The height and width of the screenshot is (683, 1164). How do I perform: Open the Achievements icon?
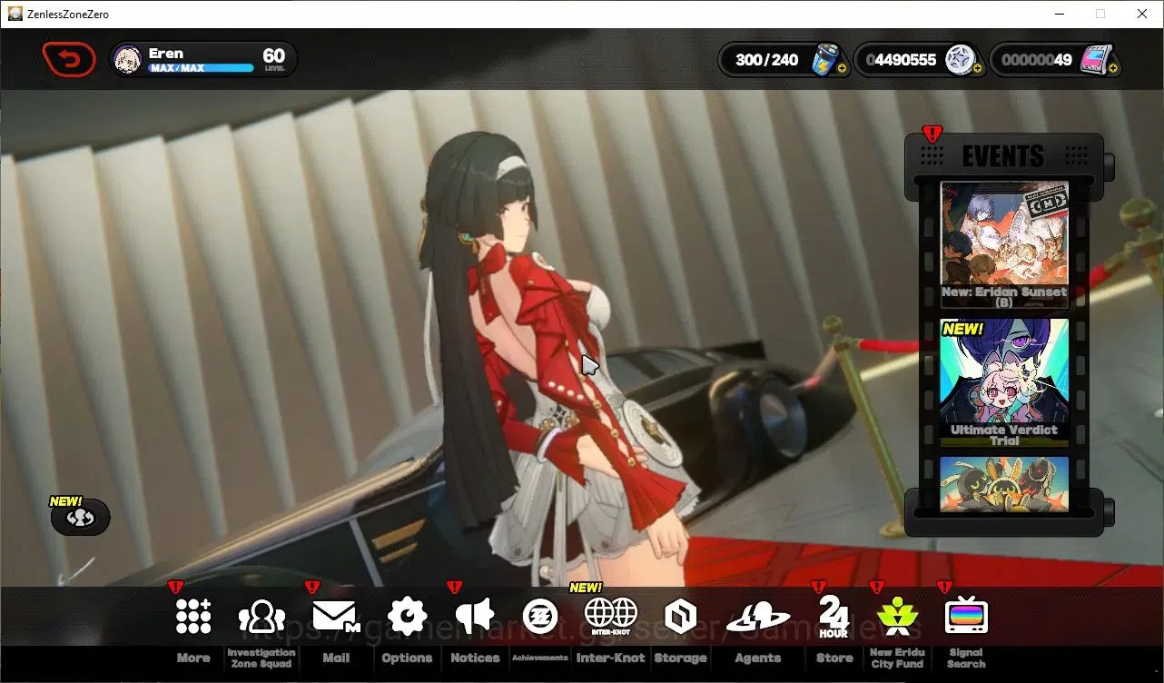[x=540, y=618]
